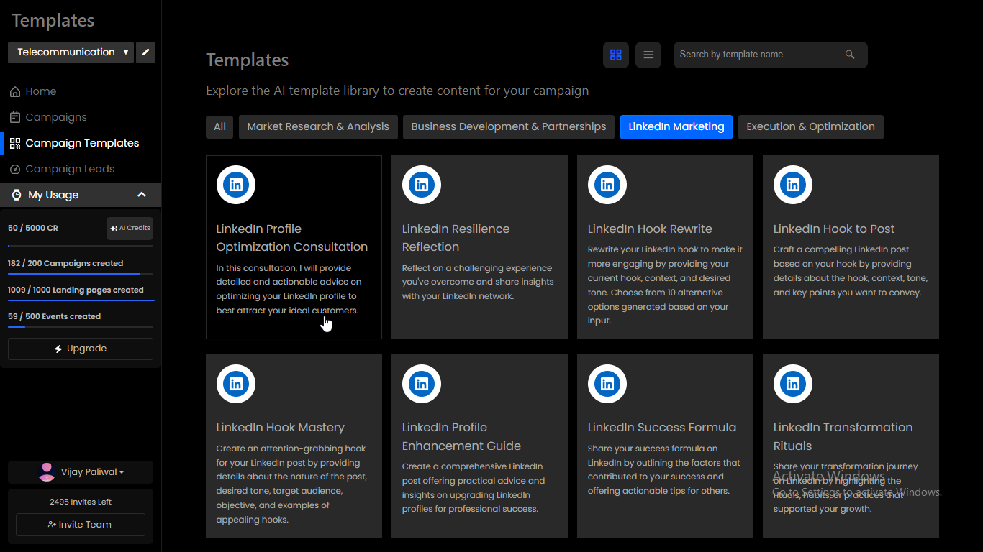Click the Invite Team button
983x552 pixels.
tap(81, 525)
